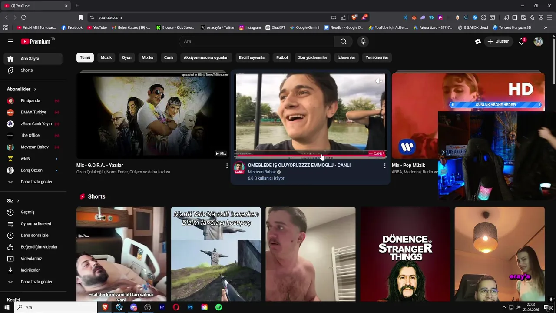Open the notifications bell
This screenshot has height=313, width=556.
click(x=522, y=41)
